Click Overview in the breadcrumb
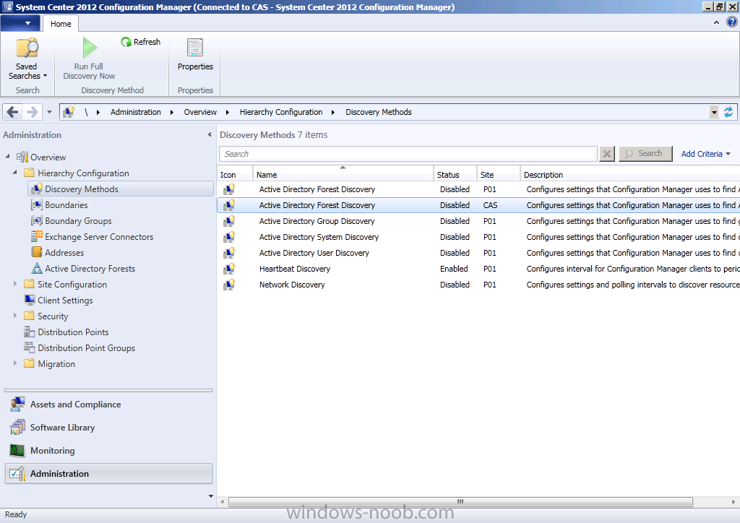The image size is (740, 523). 200,112
